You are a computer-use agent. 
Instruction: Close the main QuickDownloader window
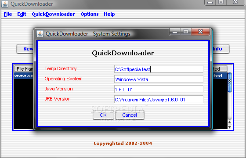236,2
